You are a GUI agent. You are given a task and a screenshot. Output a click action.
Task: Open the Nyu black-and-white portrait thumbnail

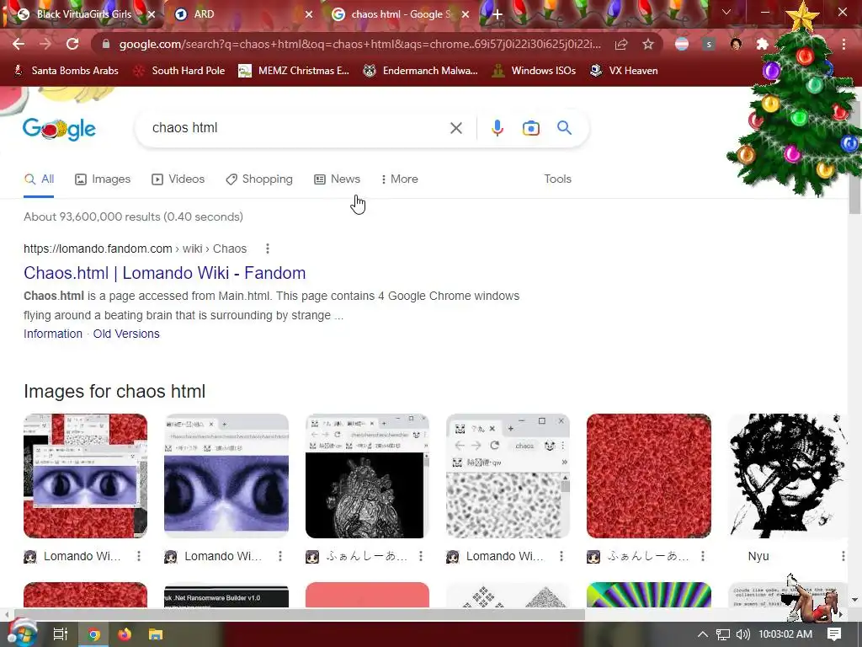(788, 476)
